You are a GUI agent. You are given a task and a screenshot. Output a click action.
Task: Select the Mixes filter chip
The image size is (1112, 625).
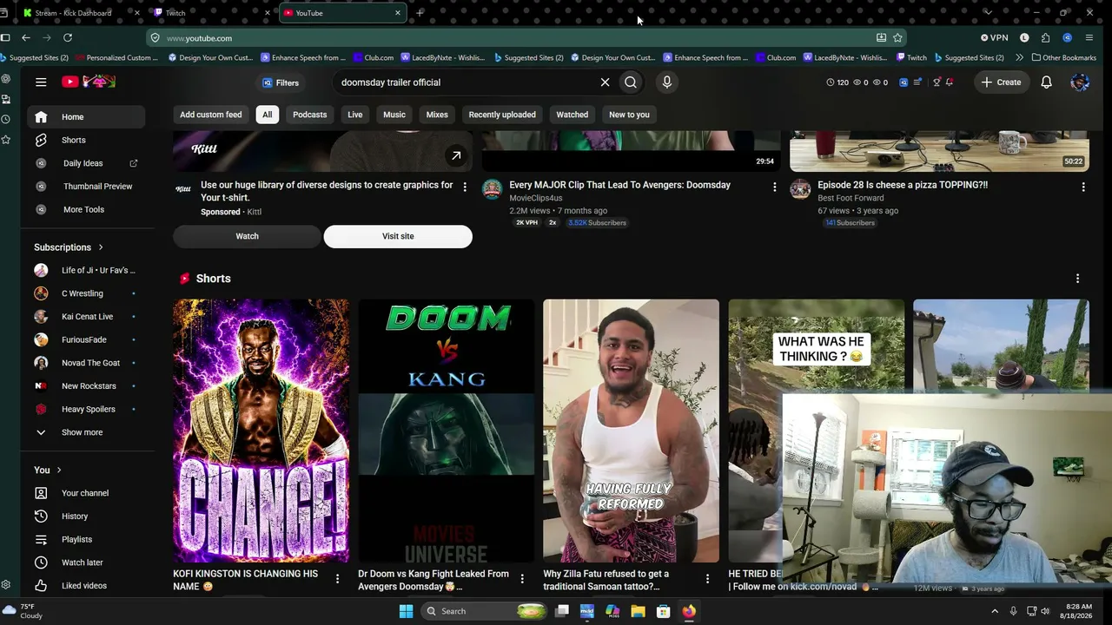tap(437, 115)
